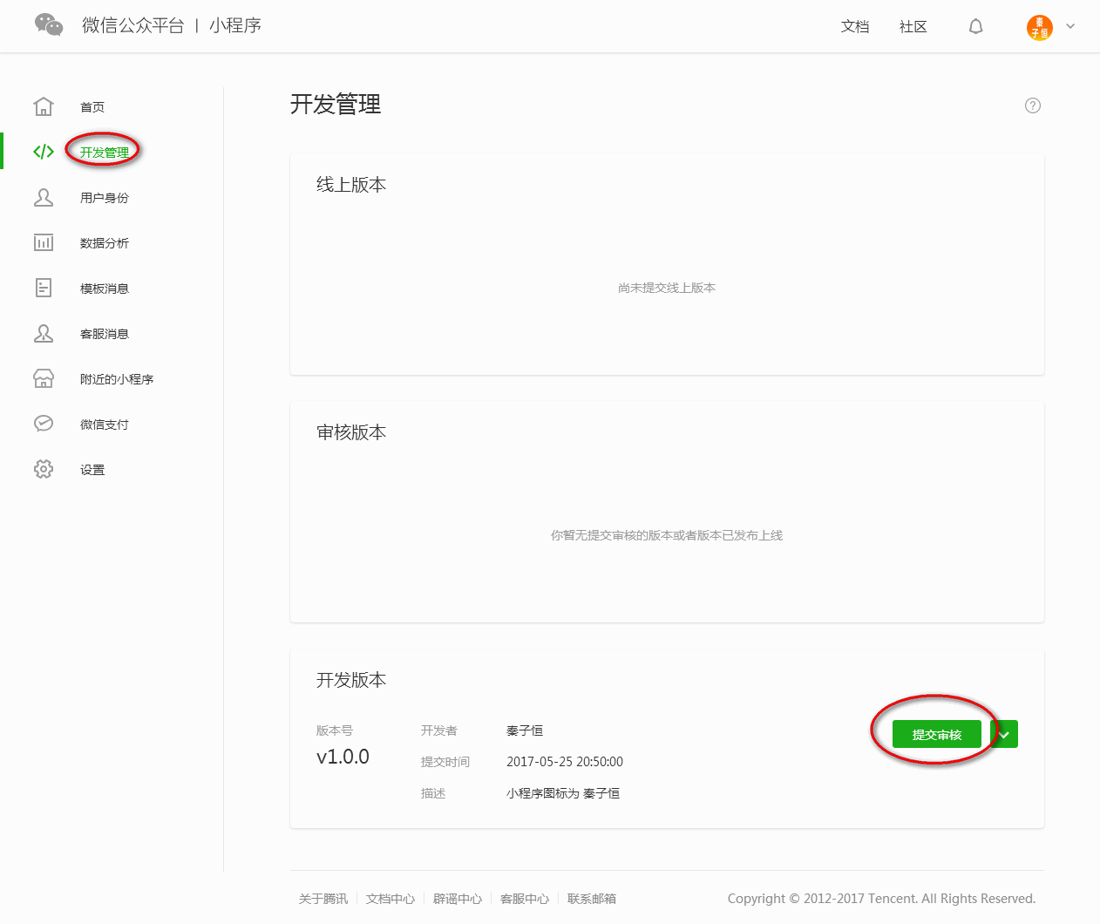Screen dimensions: 1100x924
Task: Open the 文档中心 footer link
Action: 390,899
